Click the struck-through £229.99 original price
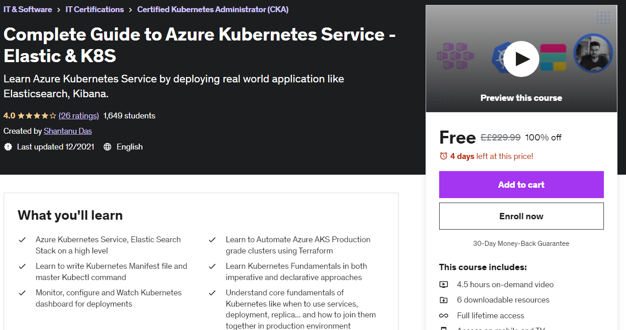Screen dimensions: 626x330 (501, 137)
